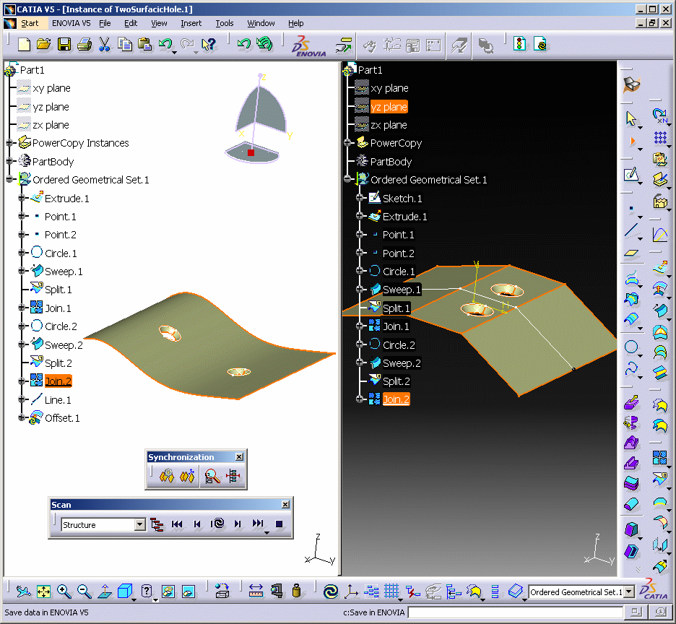Click the Save icon in the toolbar
Image resolution: width=676 pixels, height=624 pixels.
pos(64,45)
